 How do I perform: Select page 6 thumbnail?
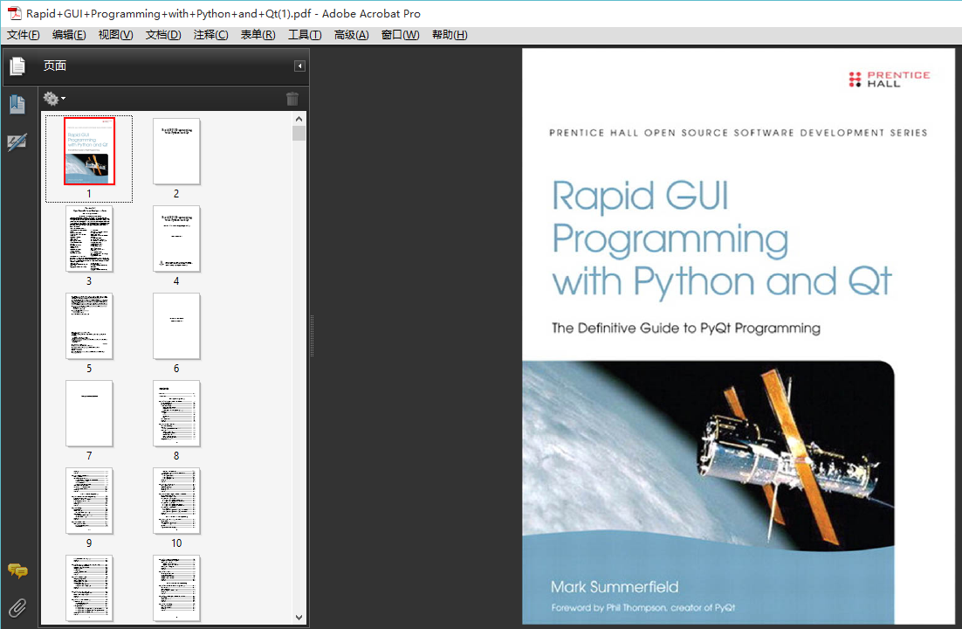point(176,326)
